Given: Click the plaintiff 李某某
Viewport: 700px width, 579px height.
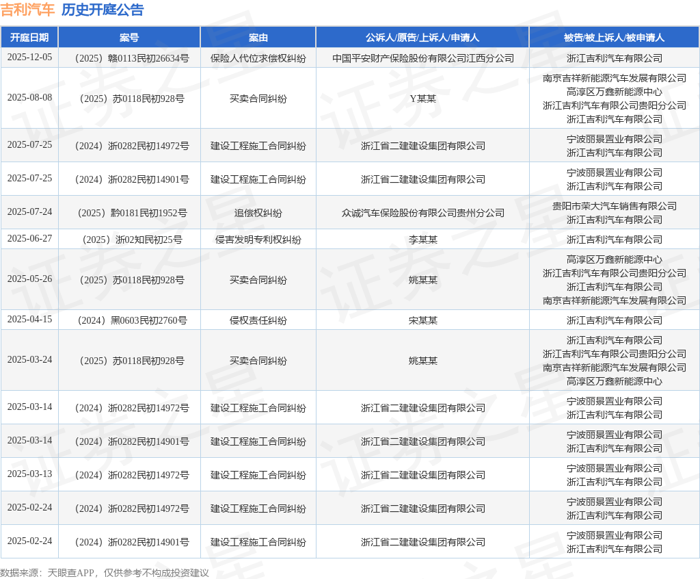Looking at the screenshot, I should click(x=422, y=240).
